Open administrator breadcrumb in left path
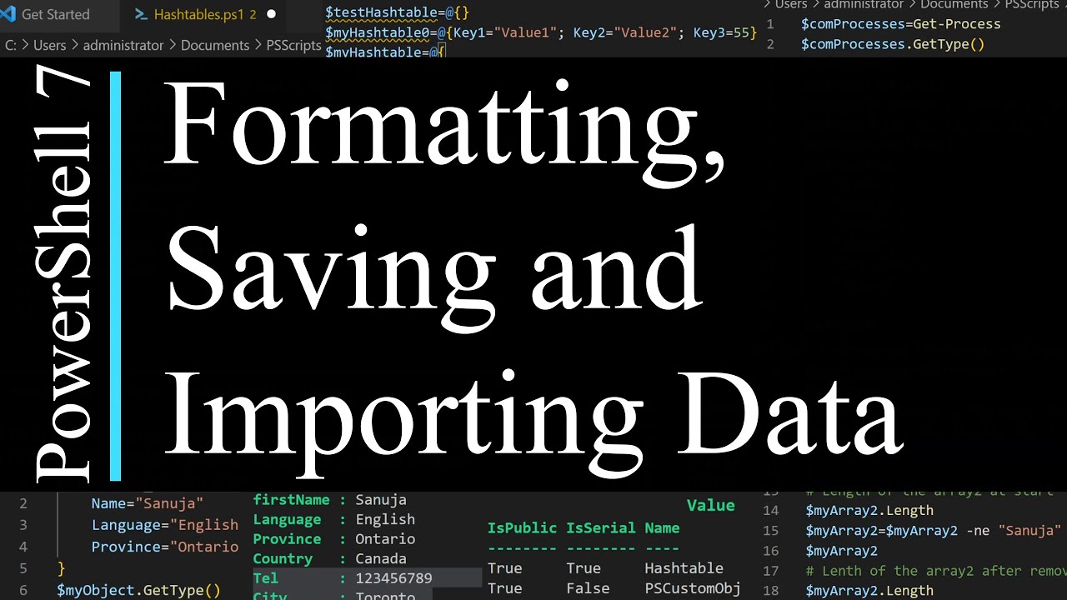Viewport: 1067px width, 600px height. point(123,45)
